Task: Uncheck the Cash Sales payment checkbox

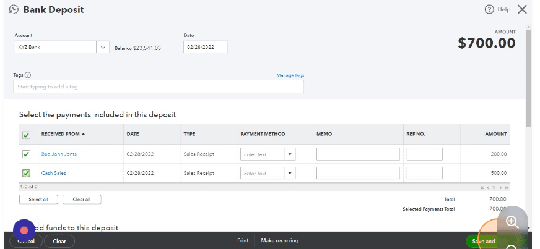Action: 26,173
